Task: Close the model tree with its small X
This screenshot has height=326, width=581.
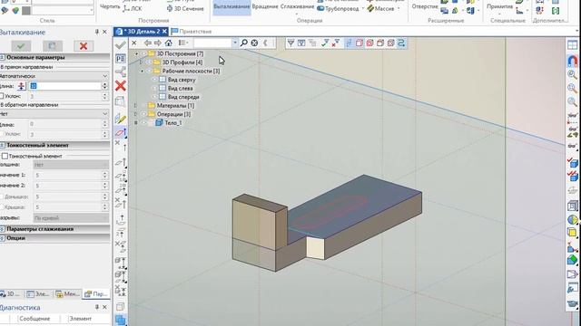Action: pyautogui.click(x=134, y=43)
